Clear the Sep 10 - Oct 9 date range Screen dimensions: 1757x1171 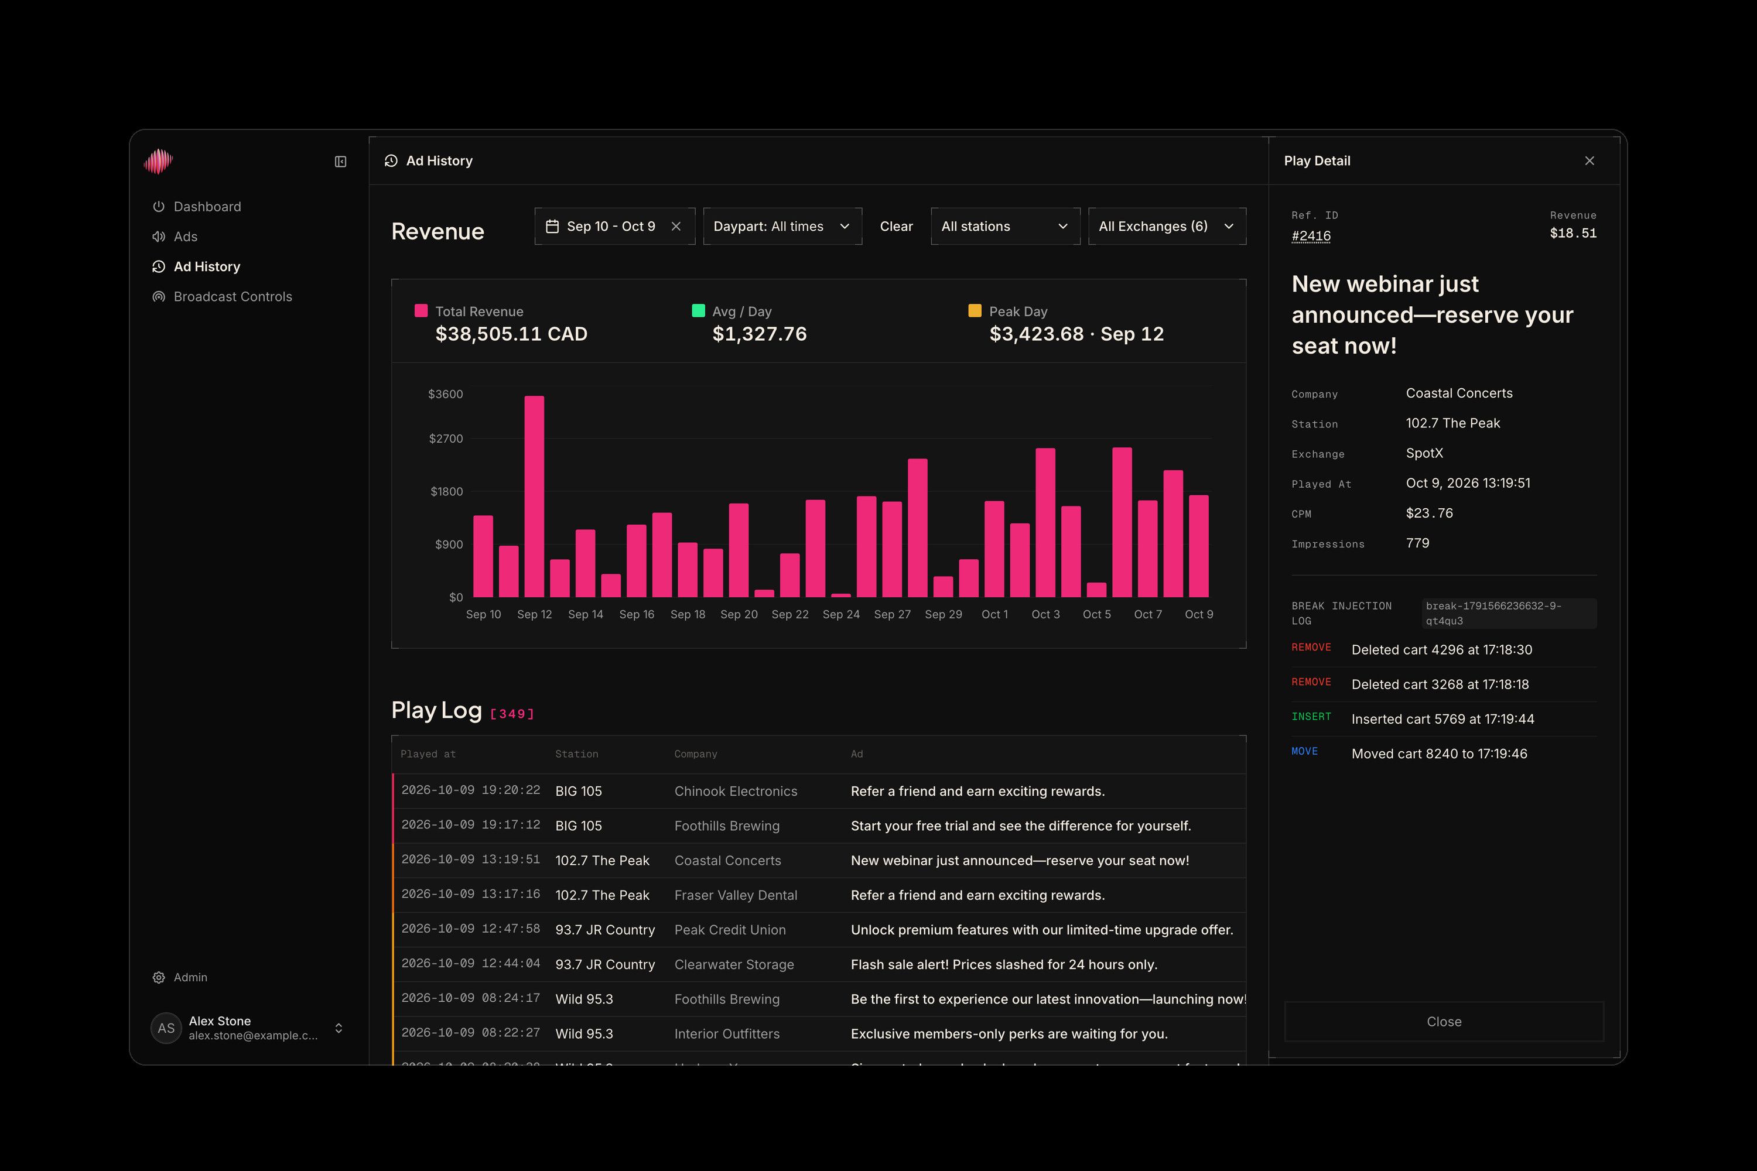coord(676,226)
